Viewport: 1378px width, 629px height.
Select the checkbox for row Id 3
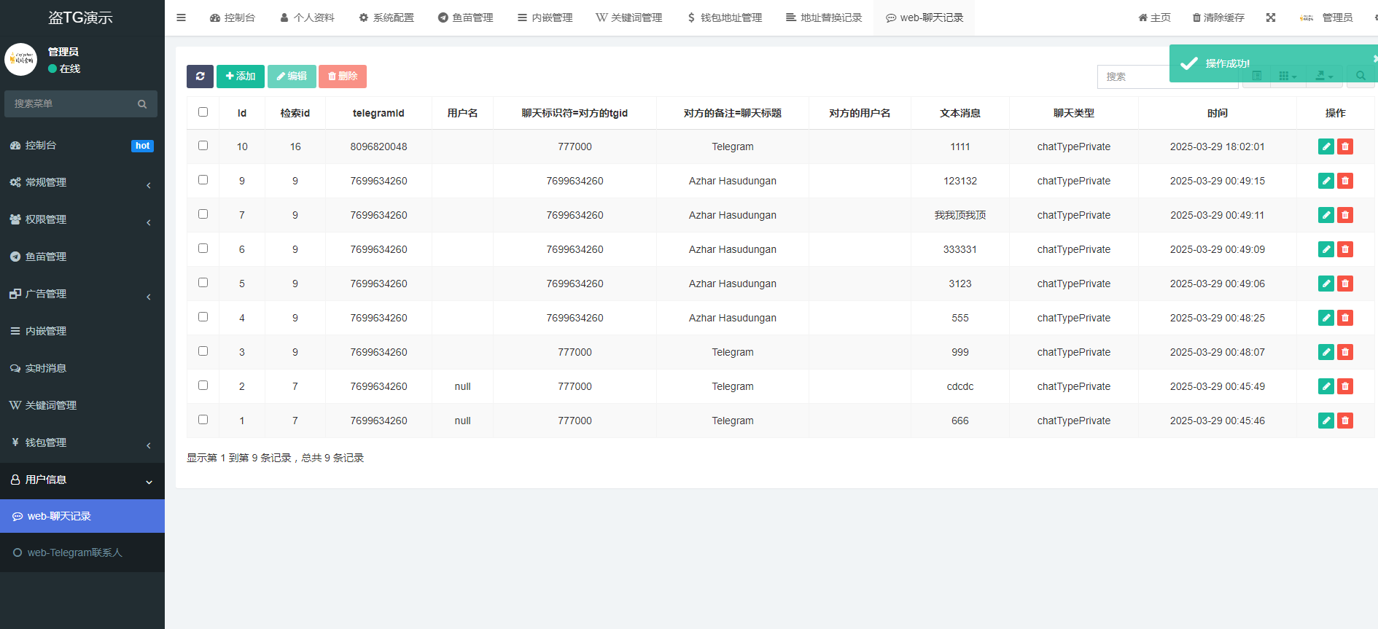click(x=203, y=351)
